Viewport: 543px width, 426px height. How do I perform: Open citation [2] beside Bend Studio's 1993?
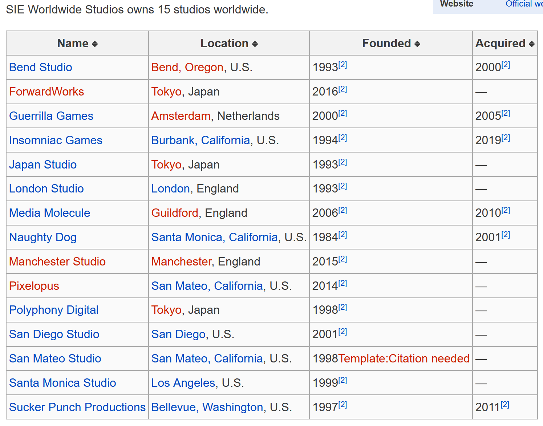click(343, 65)
